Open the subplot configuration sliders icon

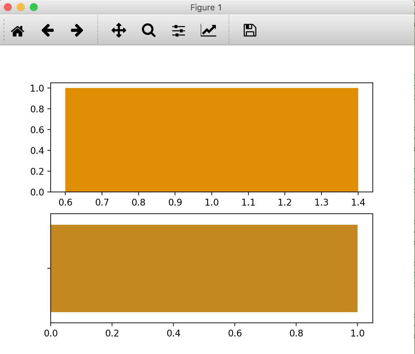[x=178, y=30]
